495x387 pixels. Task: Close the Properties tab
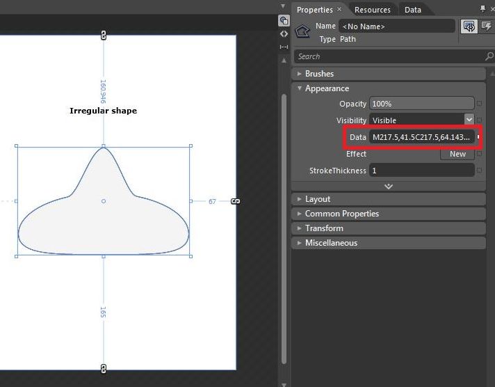pos(339,10)
